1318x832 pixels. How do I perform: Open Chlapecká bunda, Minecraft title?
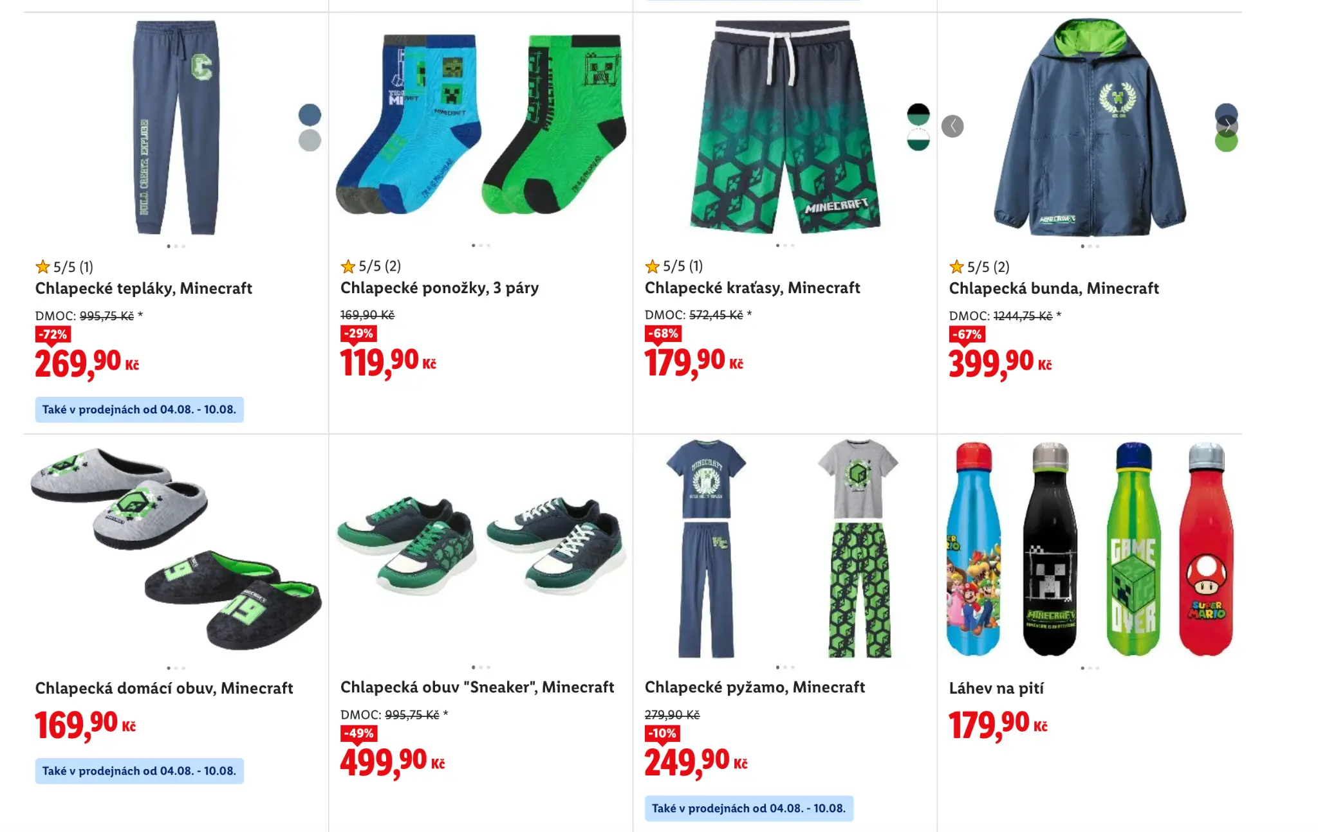coord(1053,288)
